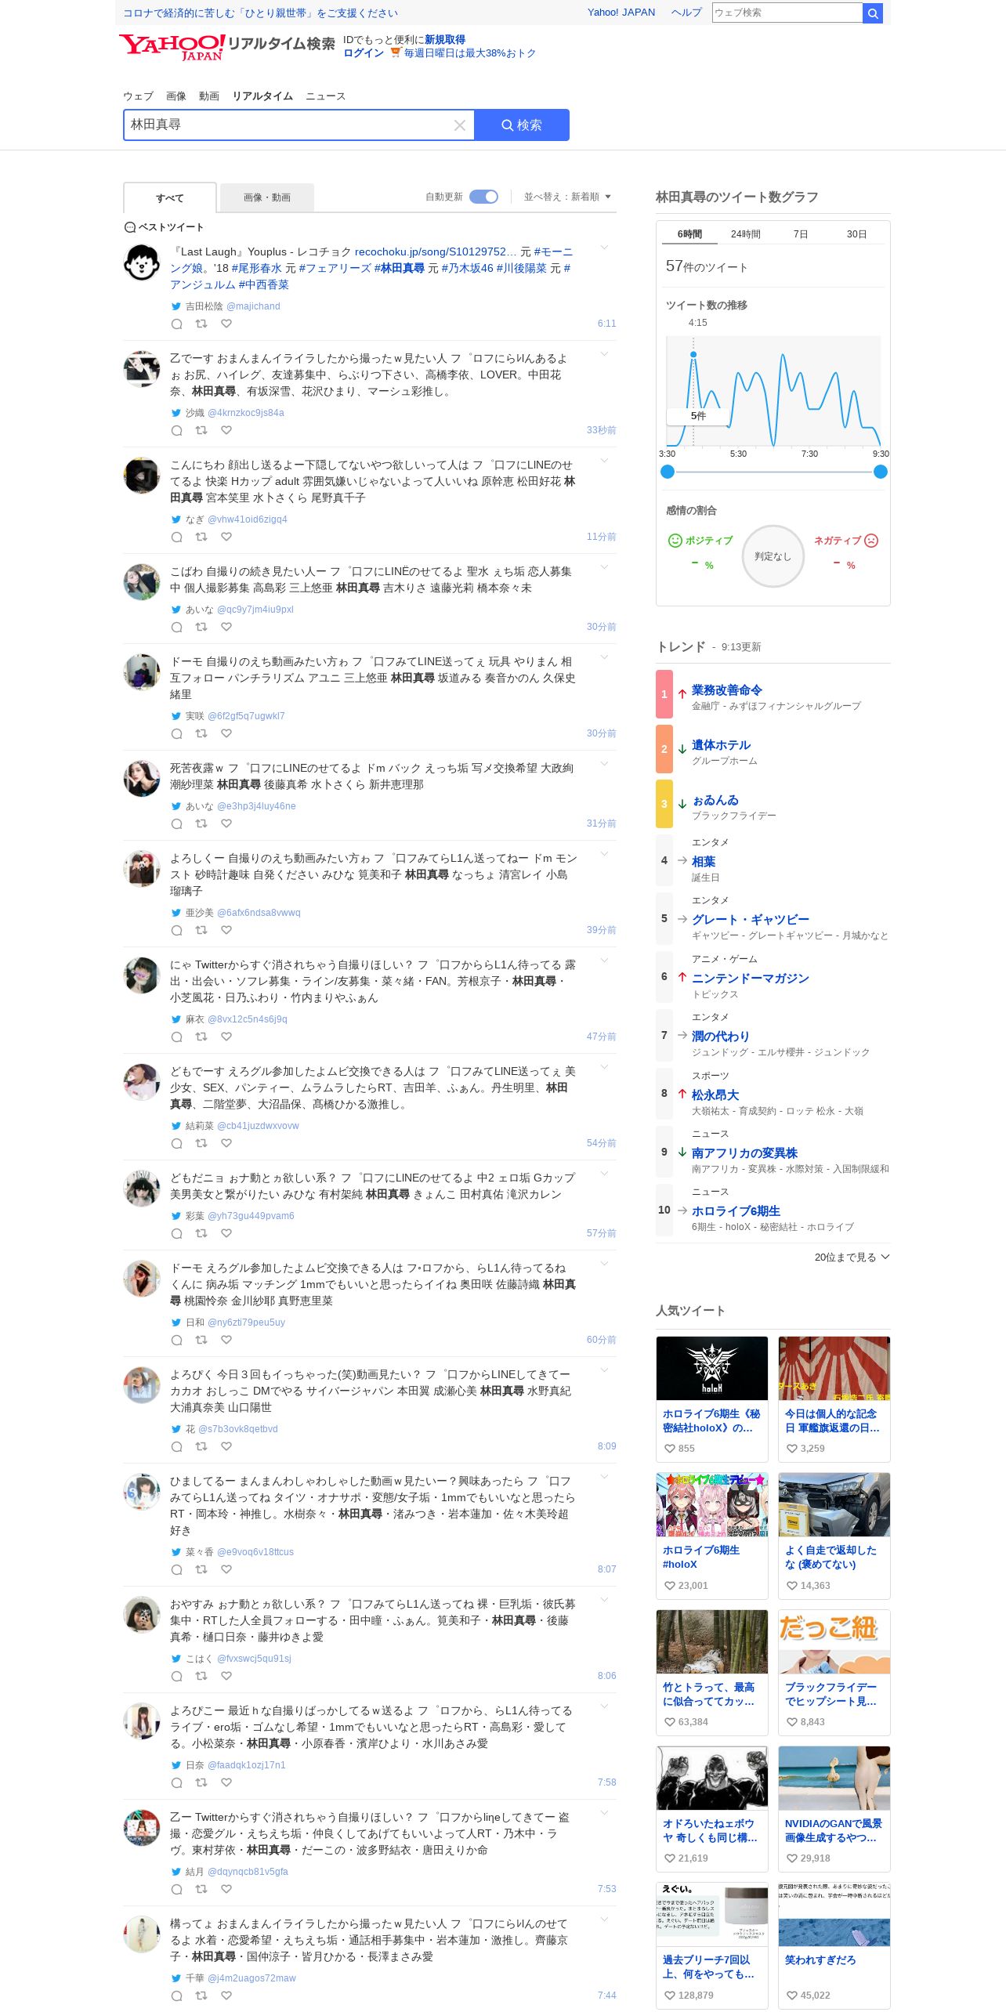The image size is (1006, 2012).
Task: Like the tweet by 結月 @dqynqcb81v5gfa
Action: pyautogui.click(x=226, y=1889)
